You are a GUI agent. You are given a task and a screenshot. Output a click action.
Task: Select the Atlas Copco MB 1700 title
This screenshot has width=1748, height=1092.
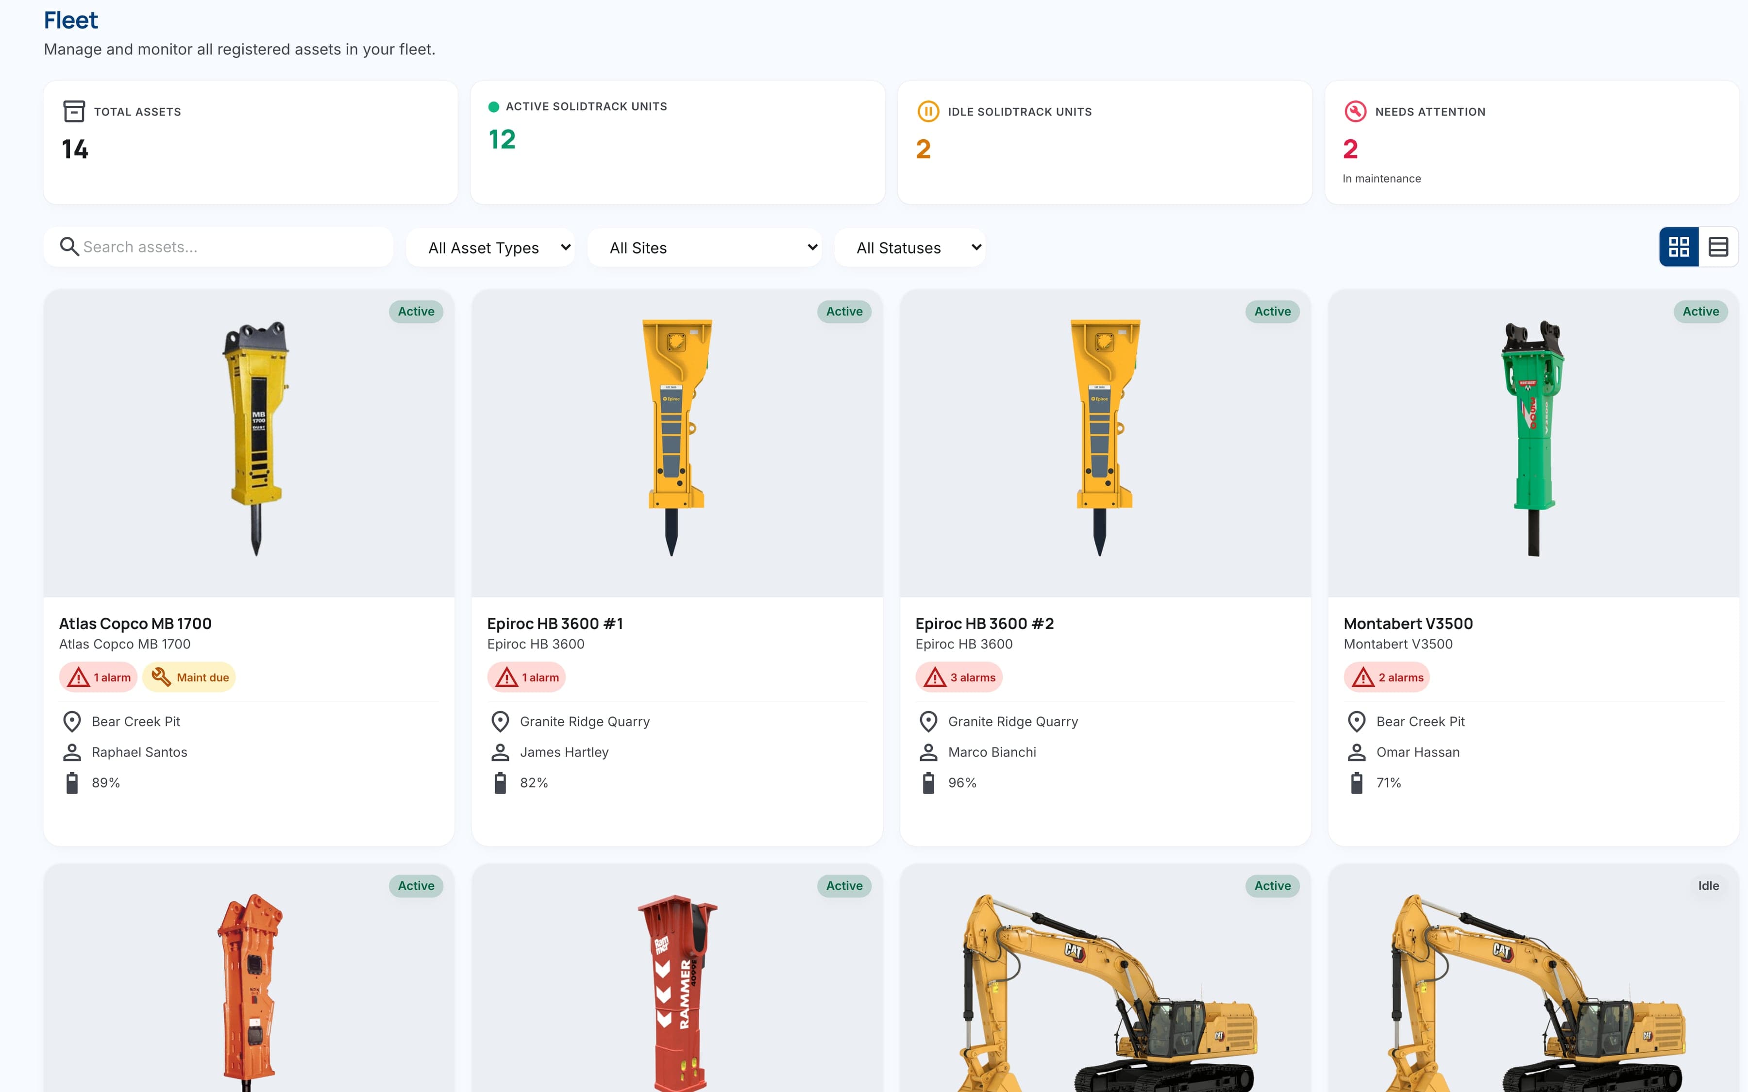point(135,623)
